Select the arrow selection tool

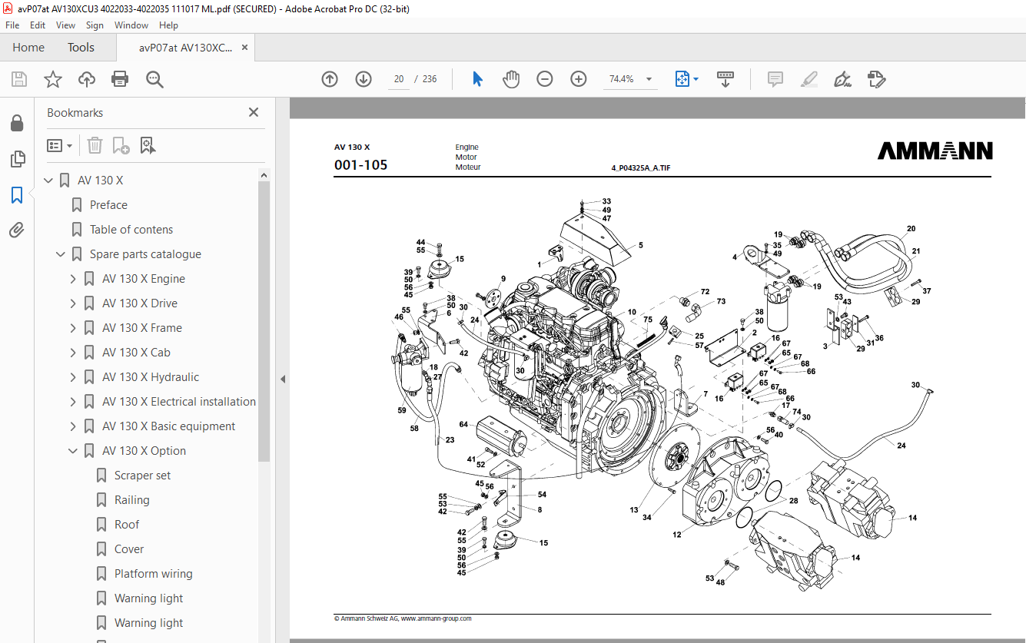click(x=477, y=79)
